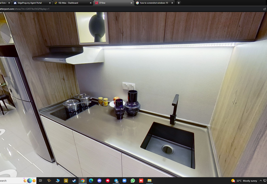Image resolution: width=267 pixels, height=184 pixels.
Task: Open WhatsApp from the taskbar
Action: coord(133,181)
